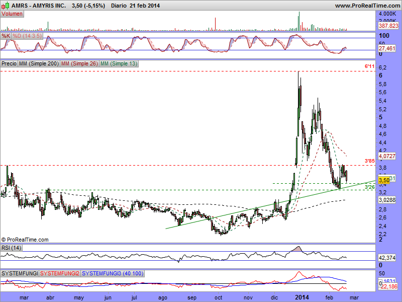Viewport: 402px width, 302px height.
Task: Select the 6'11 resistance level label
Action: tap(370, 66)
